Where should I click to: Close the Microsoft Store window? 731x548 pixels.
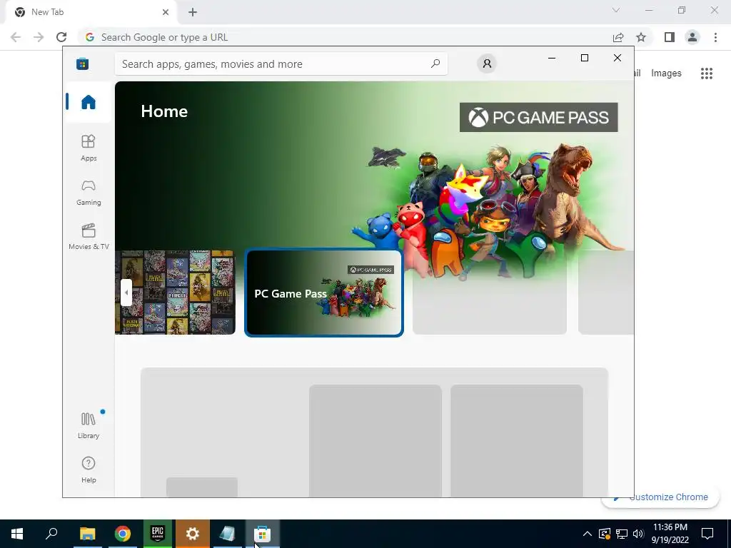[617, 58]
